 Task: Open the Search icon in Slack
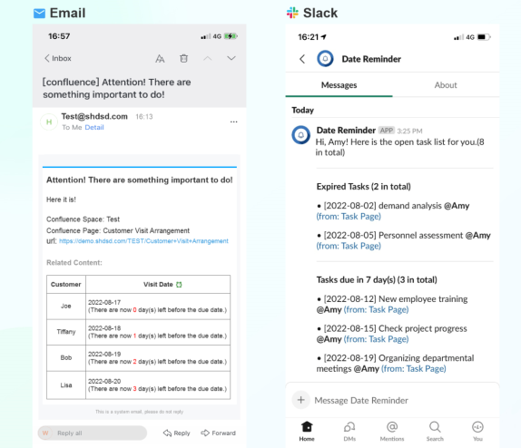click(435, 432)
